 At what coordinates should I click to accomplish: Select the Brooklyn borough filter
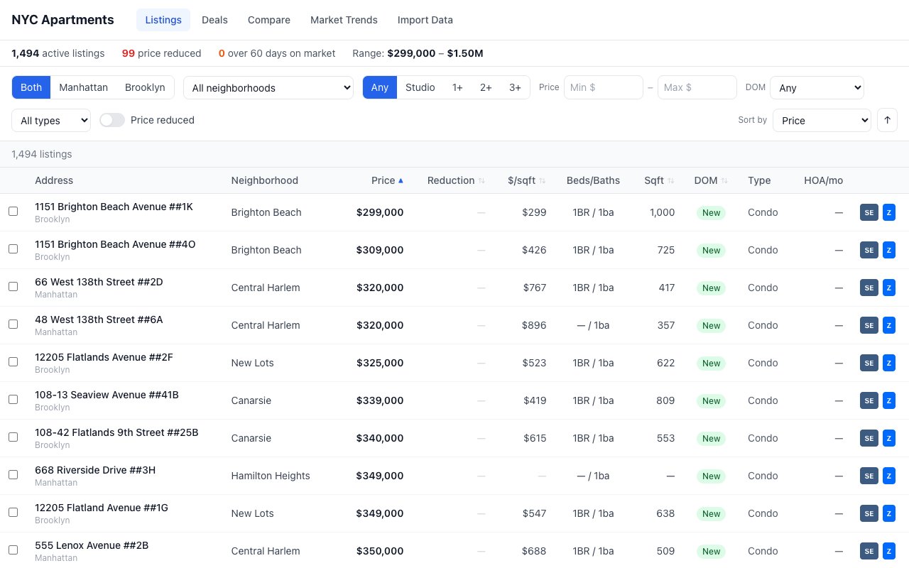coord(145,87)
